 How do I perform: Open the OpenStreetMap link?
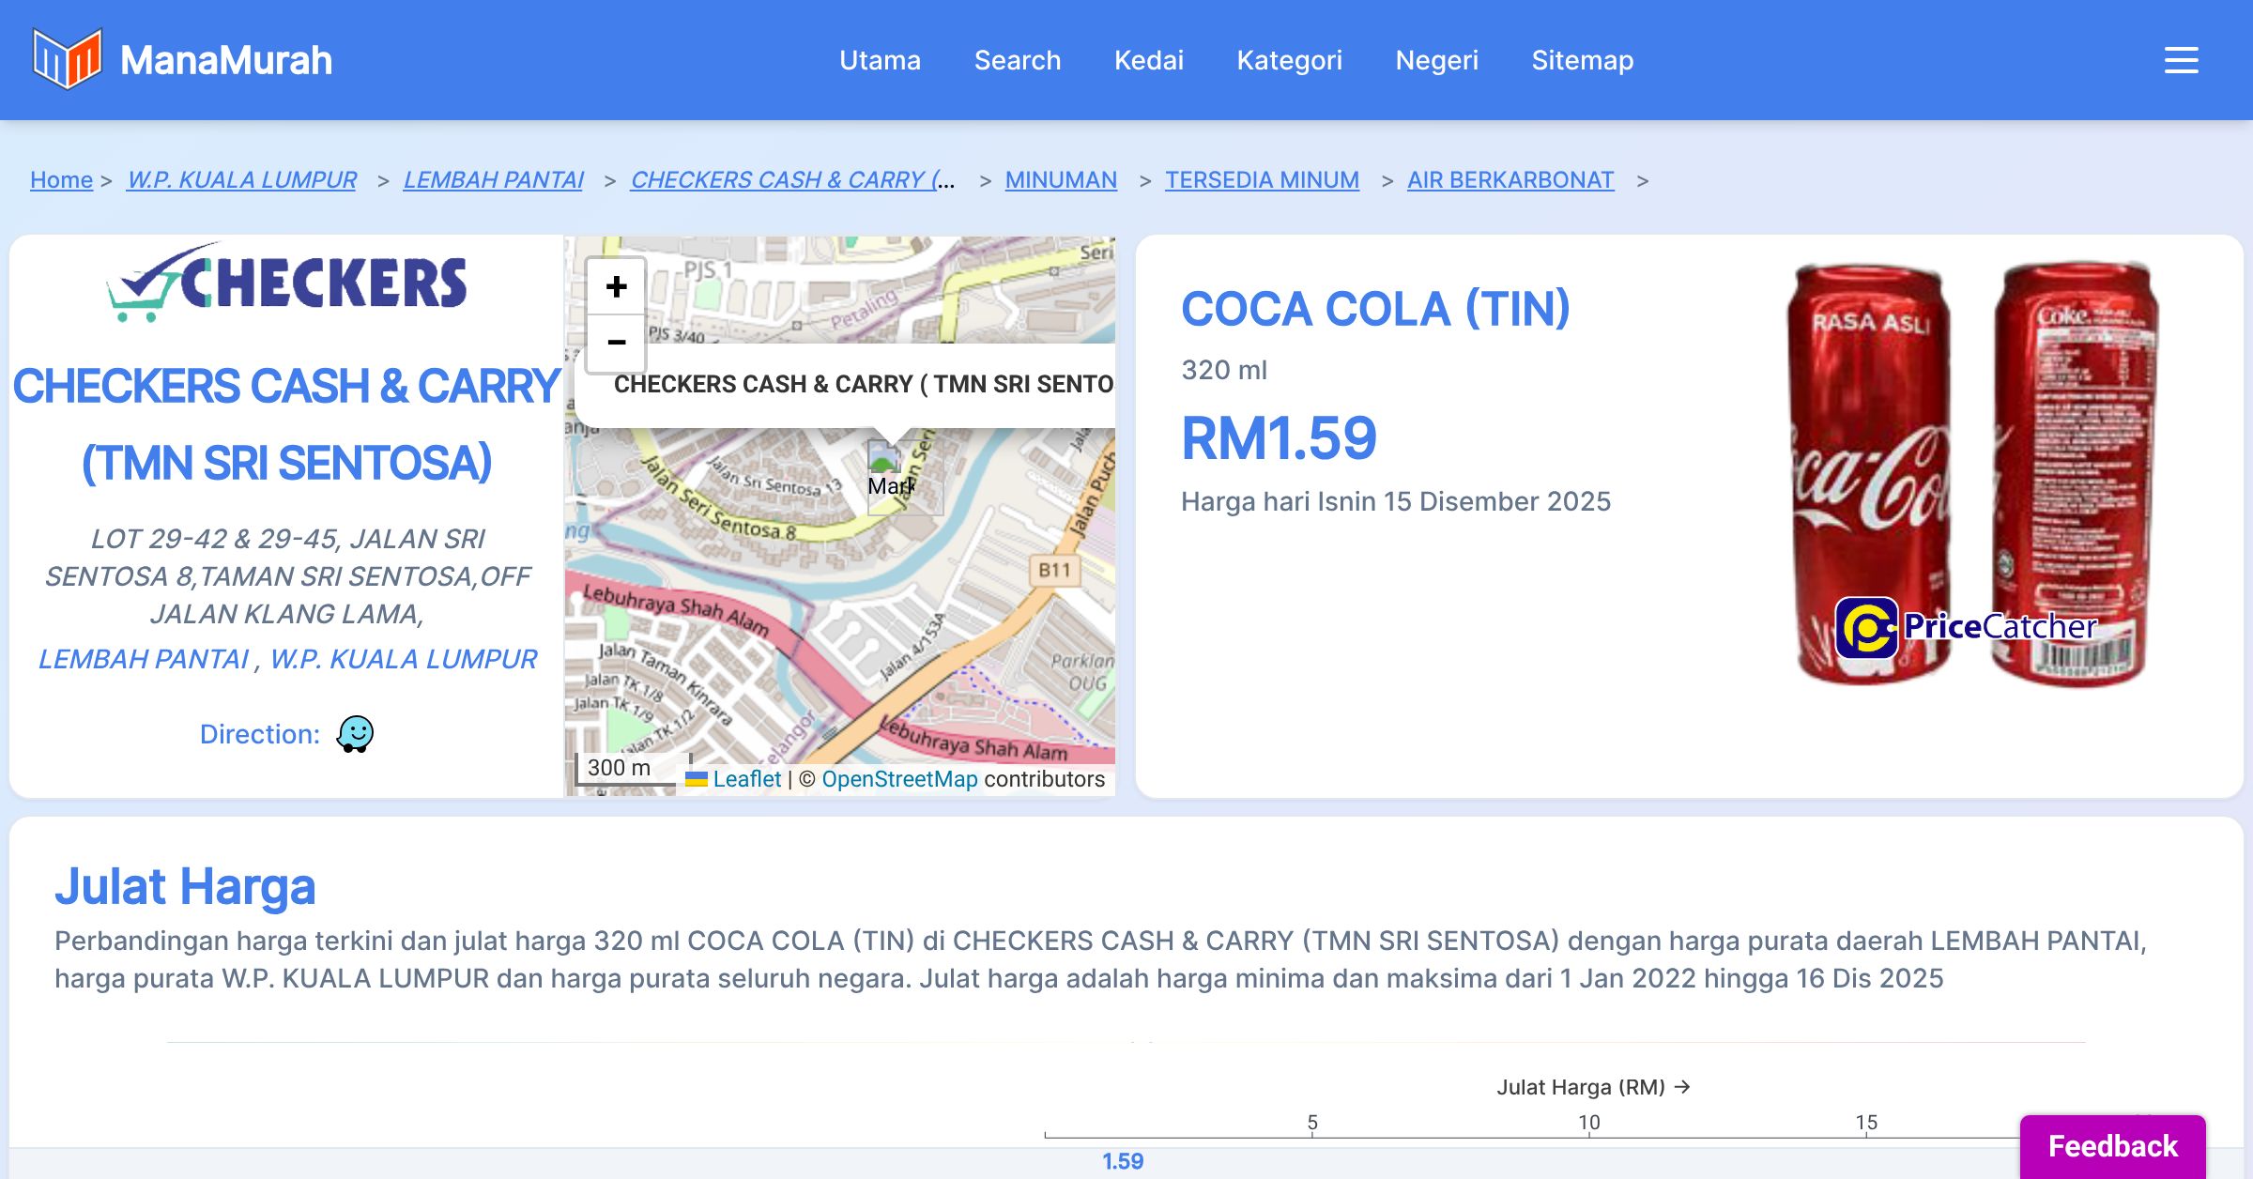point(898,779)
